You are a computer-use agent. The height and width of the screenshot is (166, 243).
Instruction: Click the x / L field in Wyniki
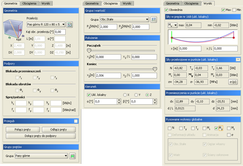[226, 48]
